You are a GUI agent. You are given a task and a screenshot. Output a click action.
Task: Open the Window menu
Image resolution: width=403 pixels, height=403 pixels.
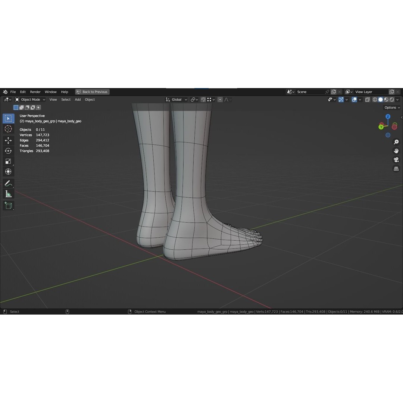[x=51, y=92]
